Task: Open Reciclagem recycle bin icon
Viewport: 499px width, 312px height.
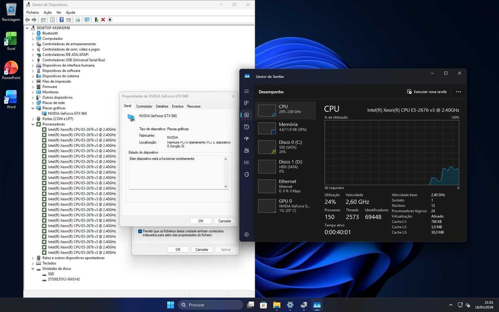Action: (11, 12)
